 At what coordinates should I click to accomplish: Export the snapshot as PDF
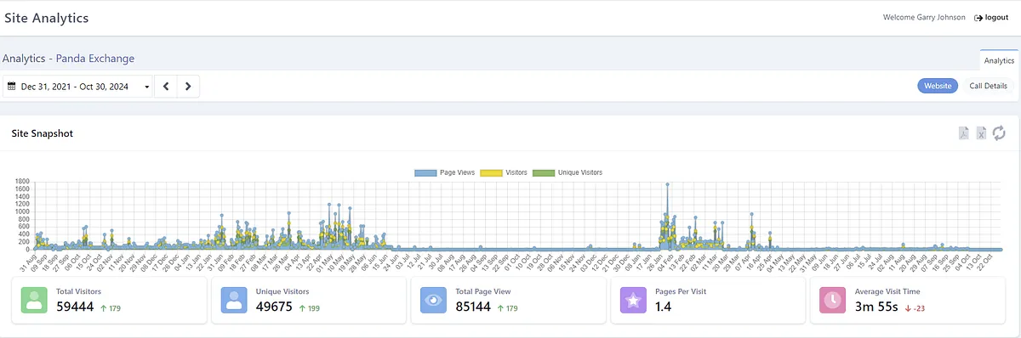click(x=964, y=133)
